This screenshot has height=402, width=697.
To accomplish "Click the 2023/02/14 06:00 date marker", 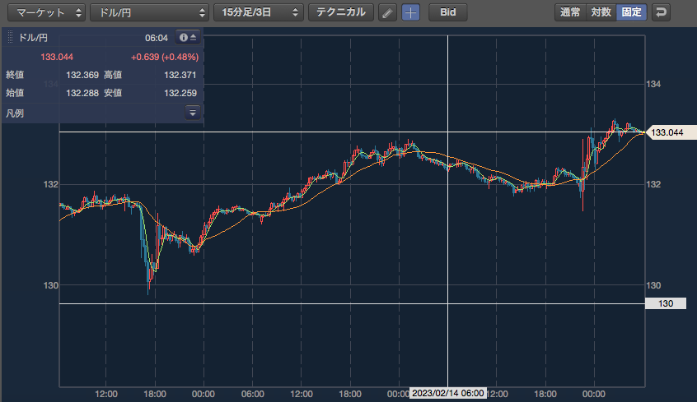I will click(x=447, y=393).
